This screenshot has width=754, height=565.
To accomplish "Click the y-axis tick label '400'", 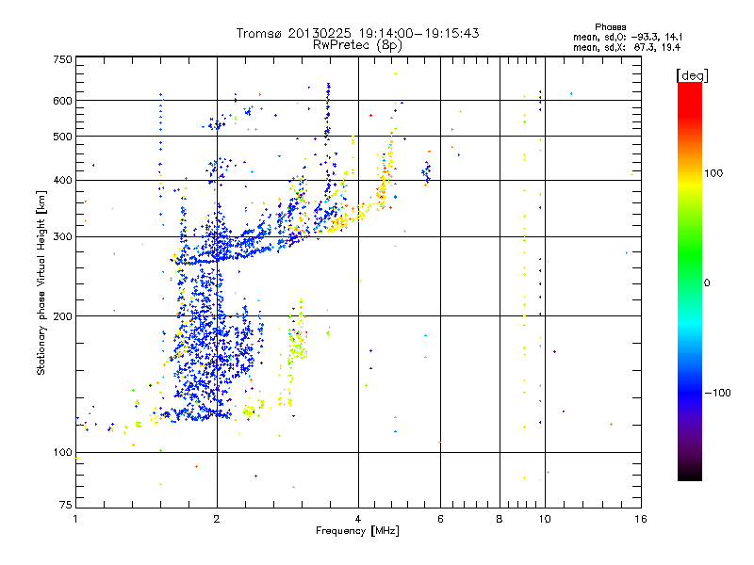I will (x=63, y=180).
